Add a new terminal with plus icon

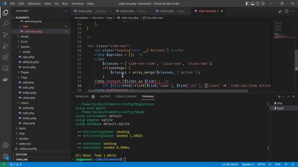coord(279,96)
